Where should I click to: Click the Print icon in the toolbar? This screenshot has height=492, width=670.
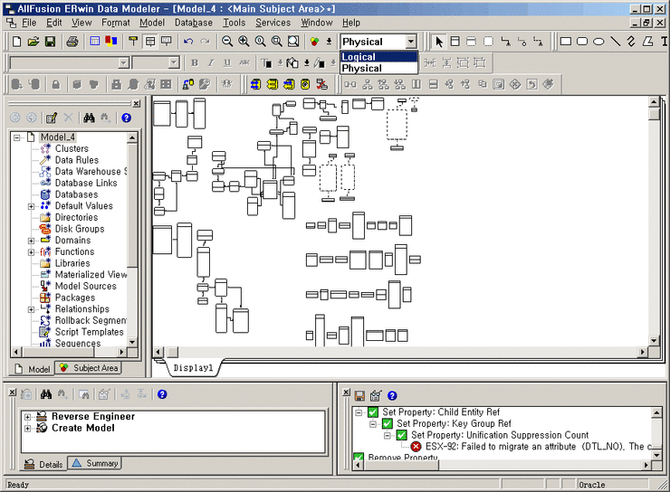[x=72, y=42]
